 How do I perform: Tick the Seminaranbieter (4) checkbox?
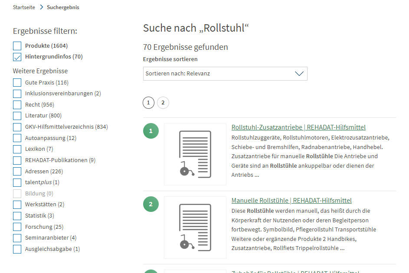click(17, 238)
